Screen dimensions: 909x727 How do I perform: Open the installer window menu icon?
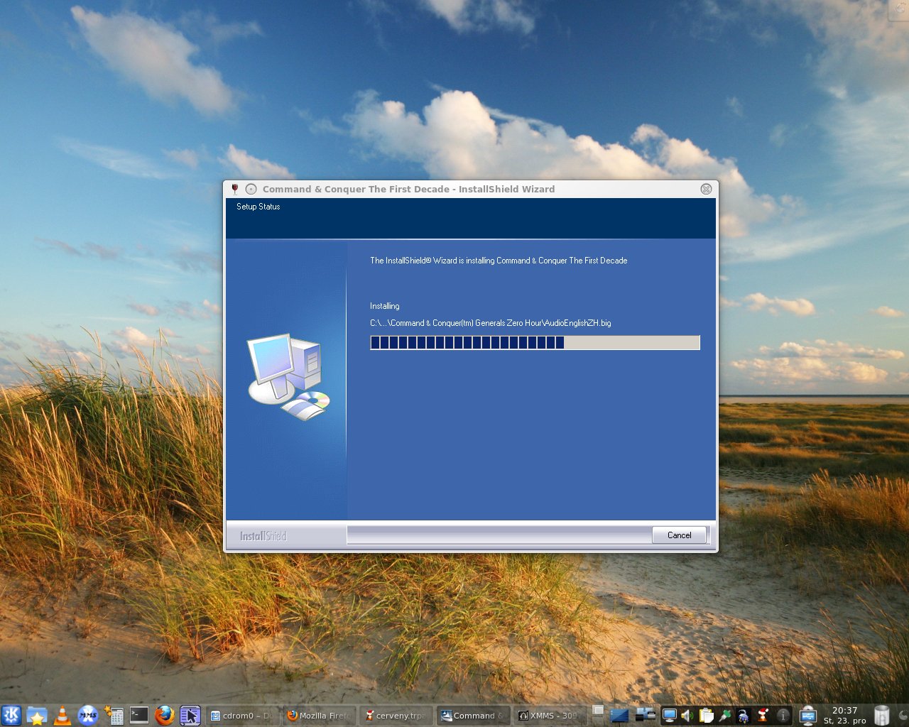click(x=235, y=189)
